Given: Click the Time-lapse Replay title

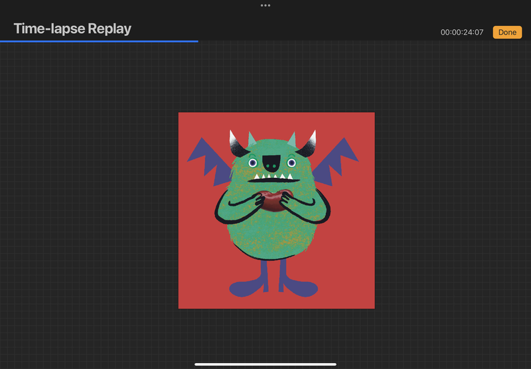Looking at the screenshot, I should click(72, 29).
